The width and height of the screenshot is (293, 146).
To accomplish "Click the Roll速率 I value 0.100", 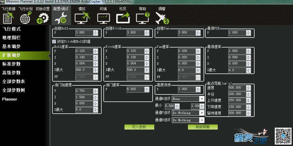I will [x=84, y=58].
